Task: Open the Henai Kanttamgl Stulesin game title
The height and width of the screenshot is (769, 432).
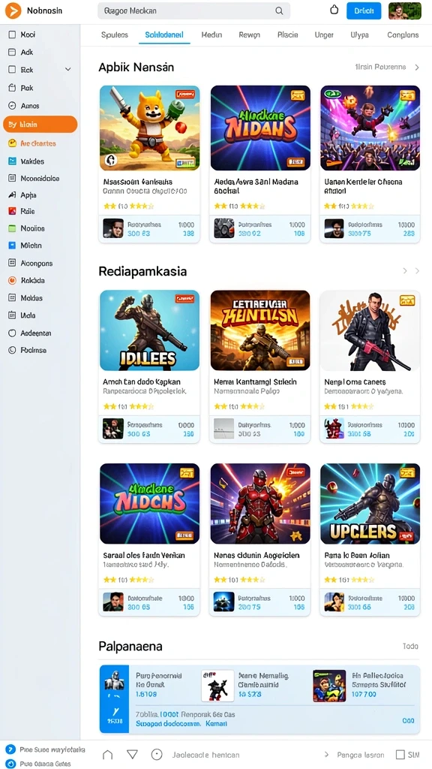Action: pyautogui.click(x=255, y=381)
